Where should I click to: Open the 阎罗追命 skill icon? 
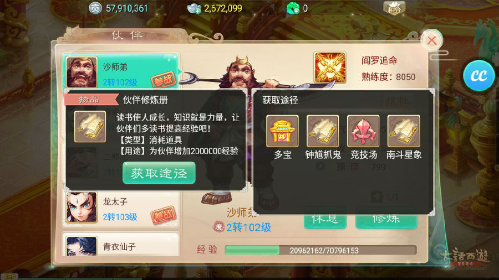(x=330, y=68)
